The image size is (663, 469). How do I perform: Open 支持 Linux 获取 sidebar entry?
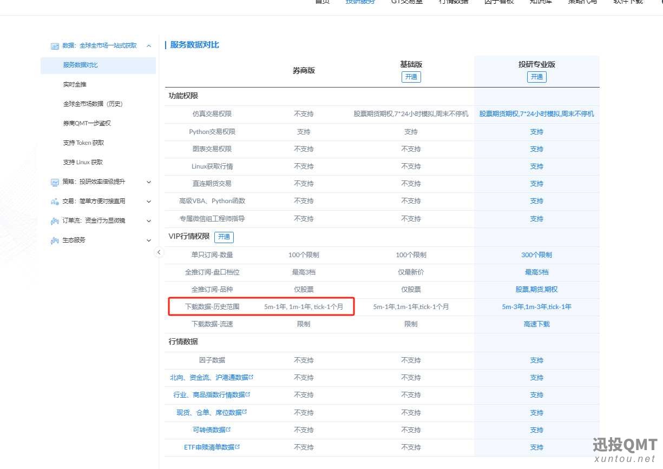coord(83,162)
